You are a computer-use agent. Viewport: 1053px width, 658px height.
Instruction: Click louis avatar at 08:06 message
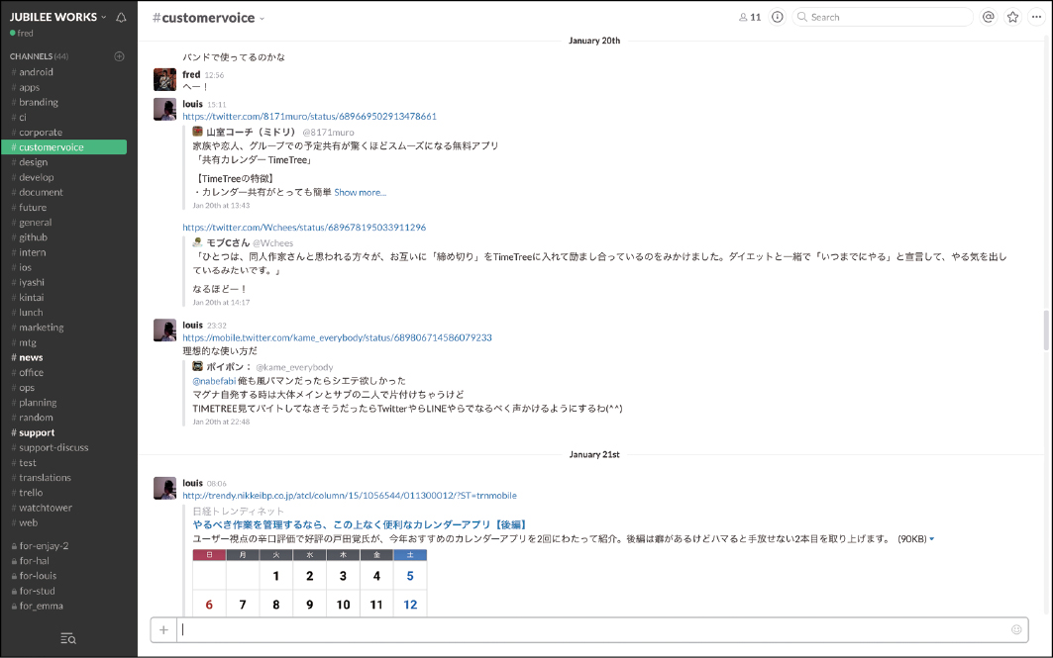coord(164,488)
